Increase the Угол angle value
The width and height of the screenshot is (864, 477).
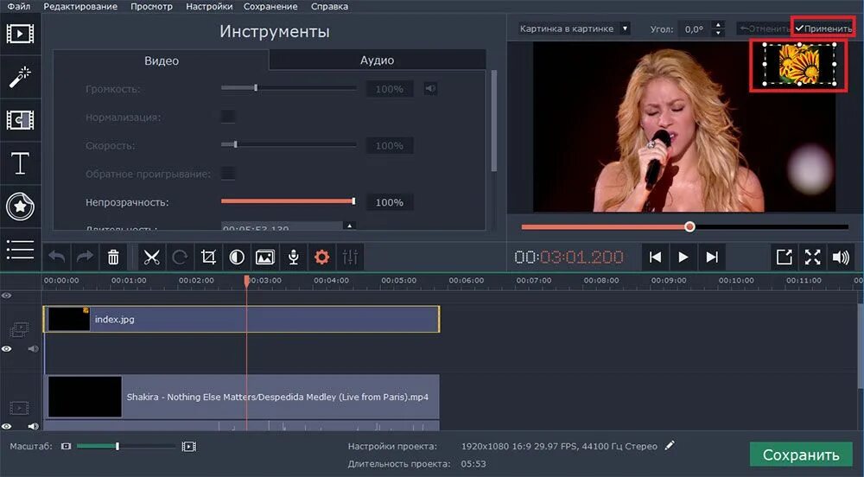[x=717, y=25]
